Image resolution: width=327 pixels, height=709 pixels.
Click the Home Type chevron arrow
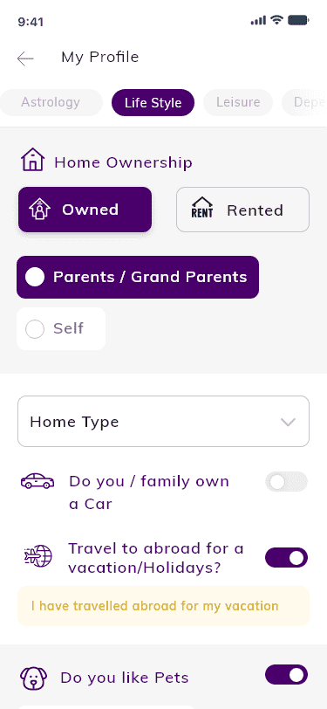[x=288, y=423]
